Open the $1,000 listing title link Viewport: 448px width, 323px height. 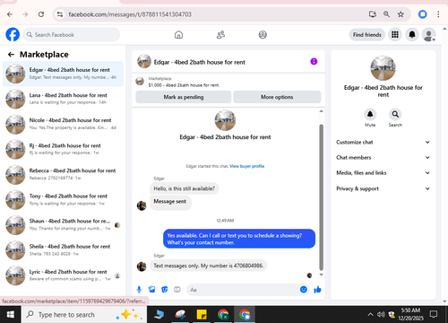(184, 85)
